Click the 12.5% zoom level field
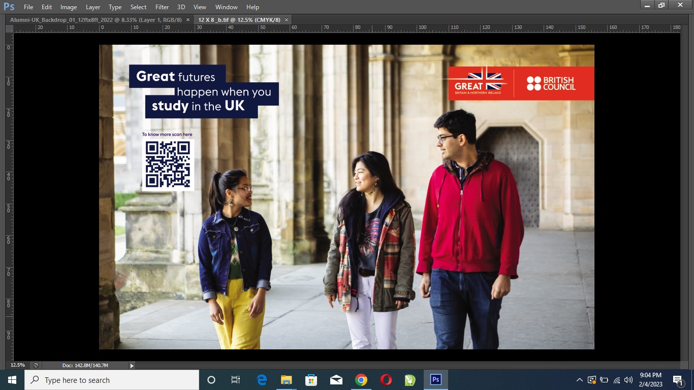The height and width of the screenshot is (390, 694). coord(18,365)
